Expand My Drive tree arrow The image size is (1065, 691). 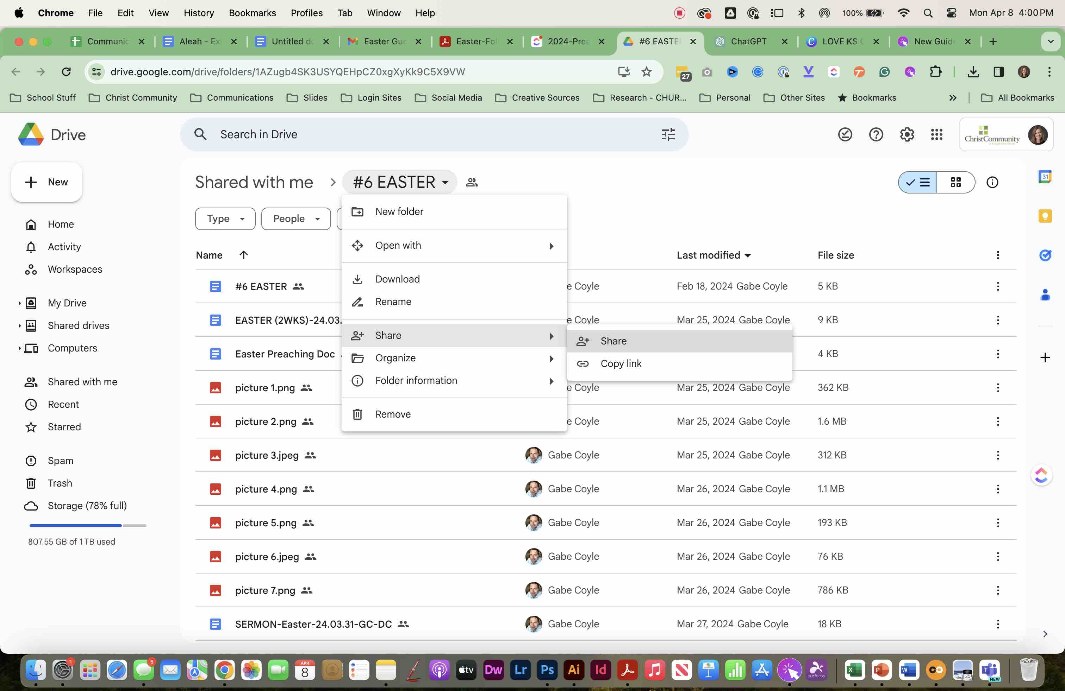point(19,303)
